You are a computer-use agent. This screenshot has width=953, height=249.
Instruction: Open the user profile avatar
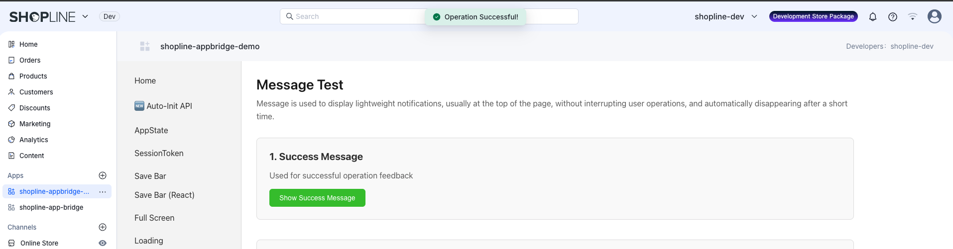click(934, 16)
